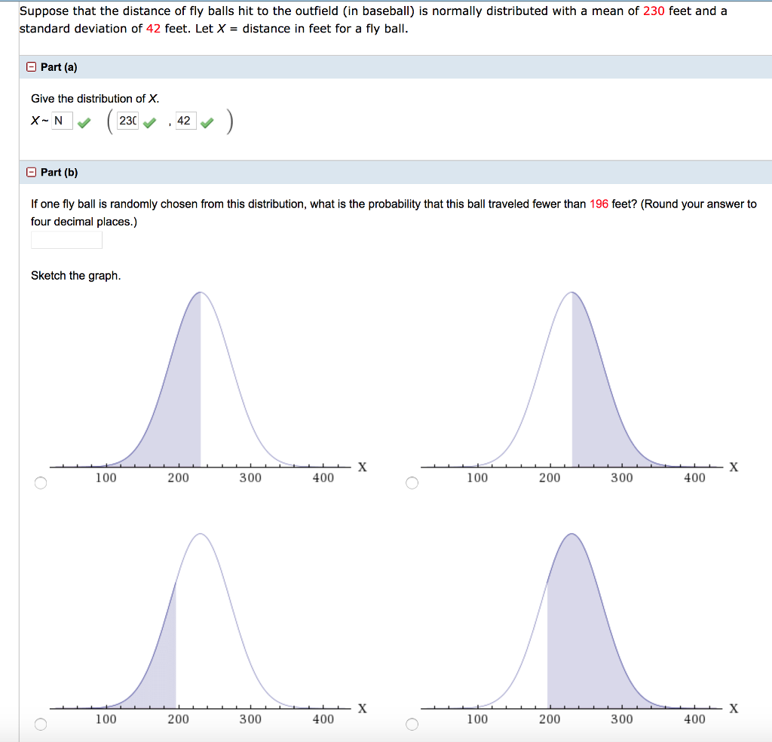The image size is (772, 742).
Task: Select the radio button for the top-right graph
Action: (412, 482)
